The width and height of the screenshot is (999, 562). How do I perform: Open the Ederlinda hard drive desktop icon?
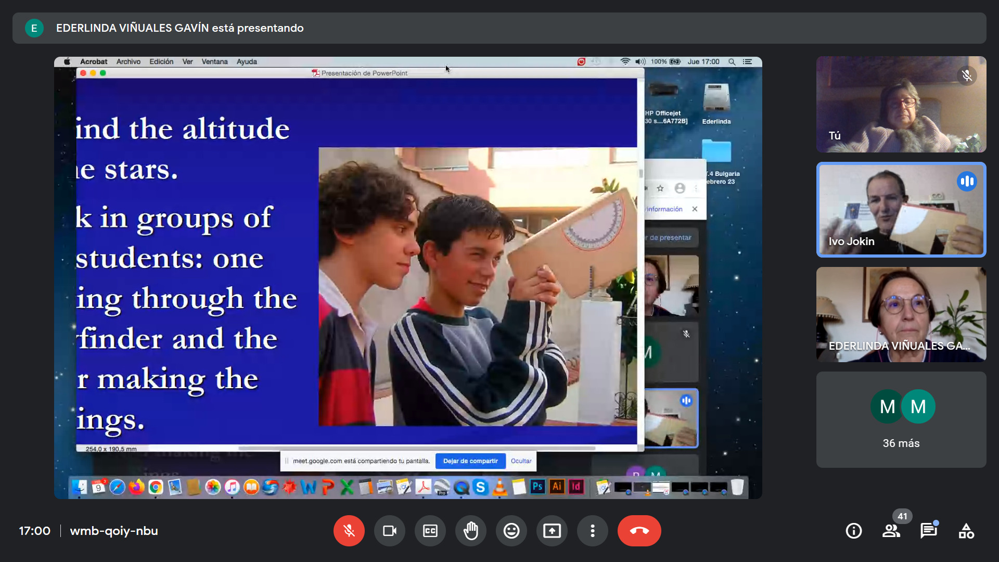[716, 104]
